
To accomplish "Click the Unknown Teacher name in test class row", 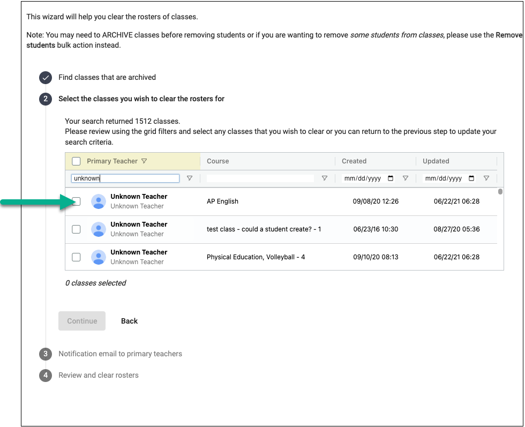I will click(x=139, y=224).
